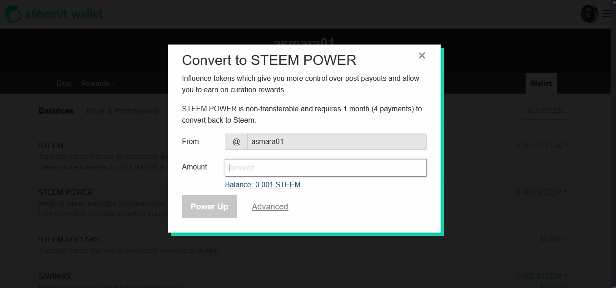The image size is (616, 288).
Task: Expand the 0.001 STEEM balance dropdown
Action: (542, 145)
